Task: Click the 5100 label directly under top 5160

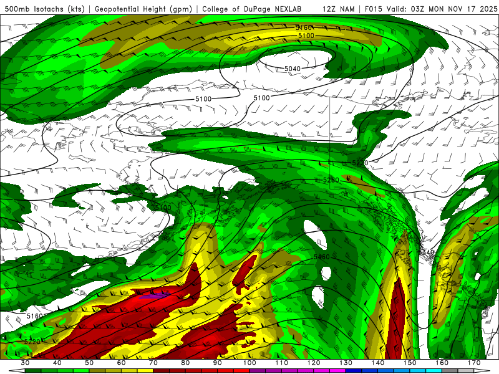Action: pyautogui.click(x=306, y=36)
